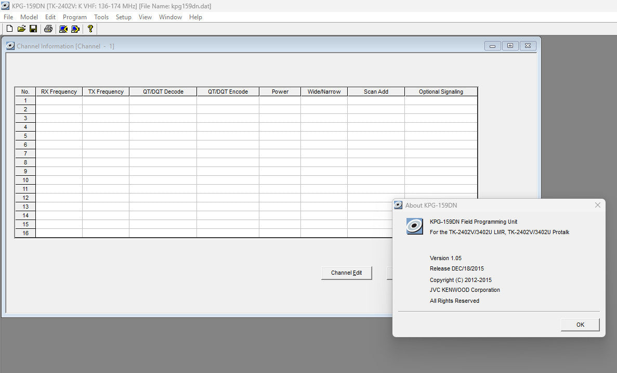Open the Setup menu
The height and width of the screenshot is (373, 617).
pyautogui.click(x=124, y=17)
